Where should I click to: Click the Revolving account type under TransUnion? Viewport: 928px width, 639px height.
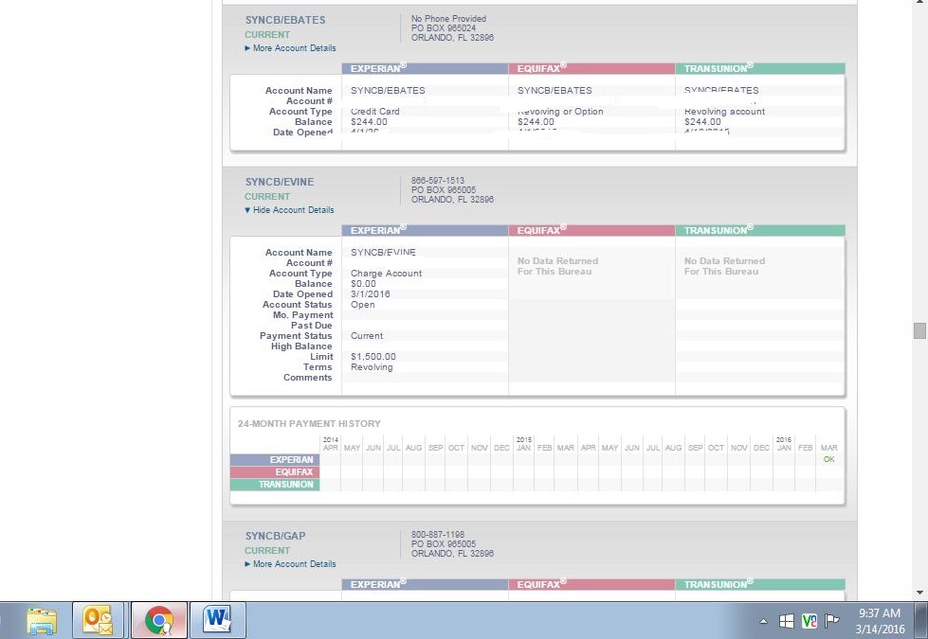coord(724,111)
